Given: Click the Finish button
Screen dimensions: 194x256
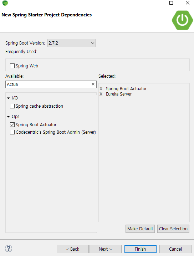Looking at the screenshot, I should [141, 249].
